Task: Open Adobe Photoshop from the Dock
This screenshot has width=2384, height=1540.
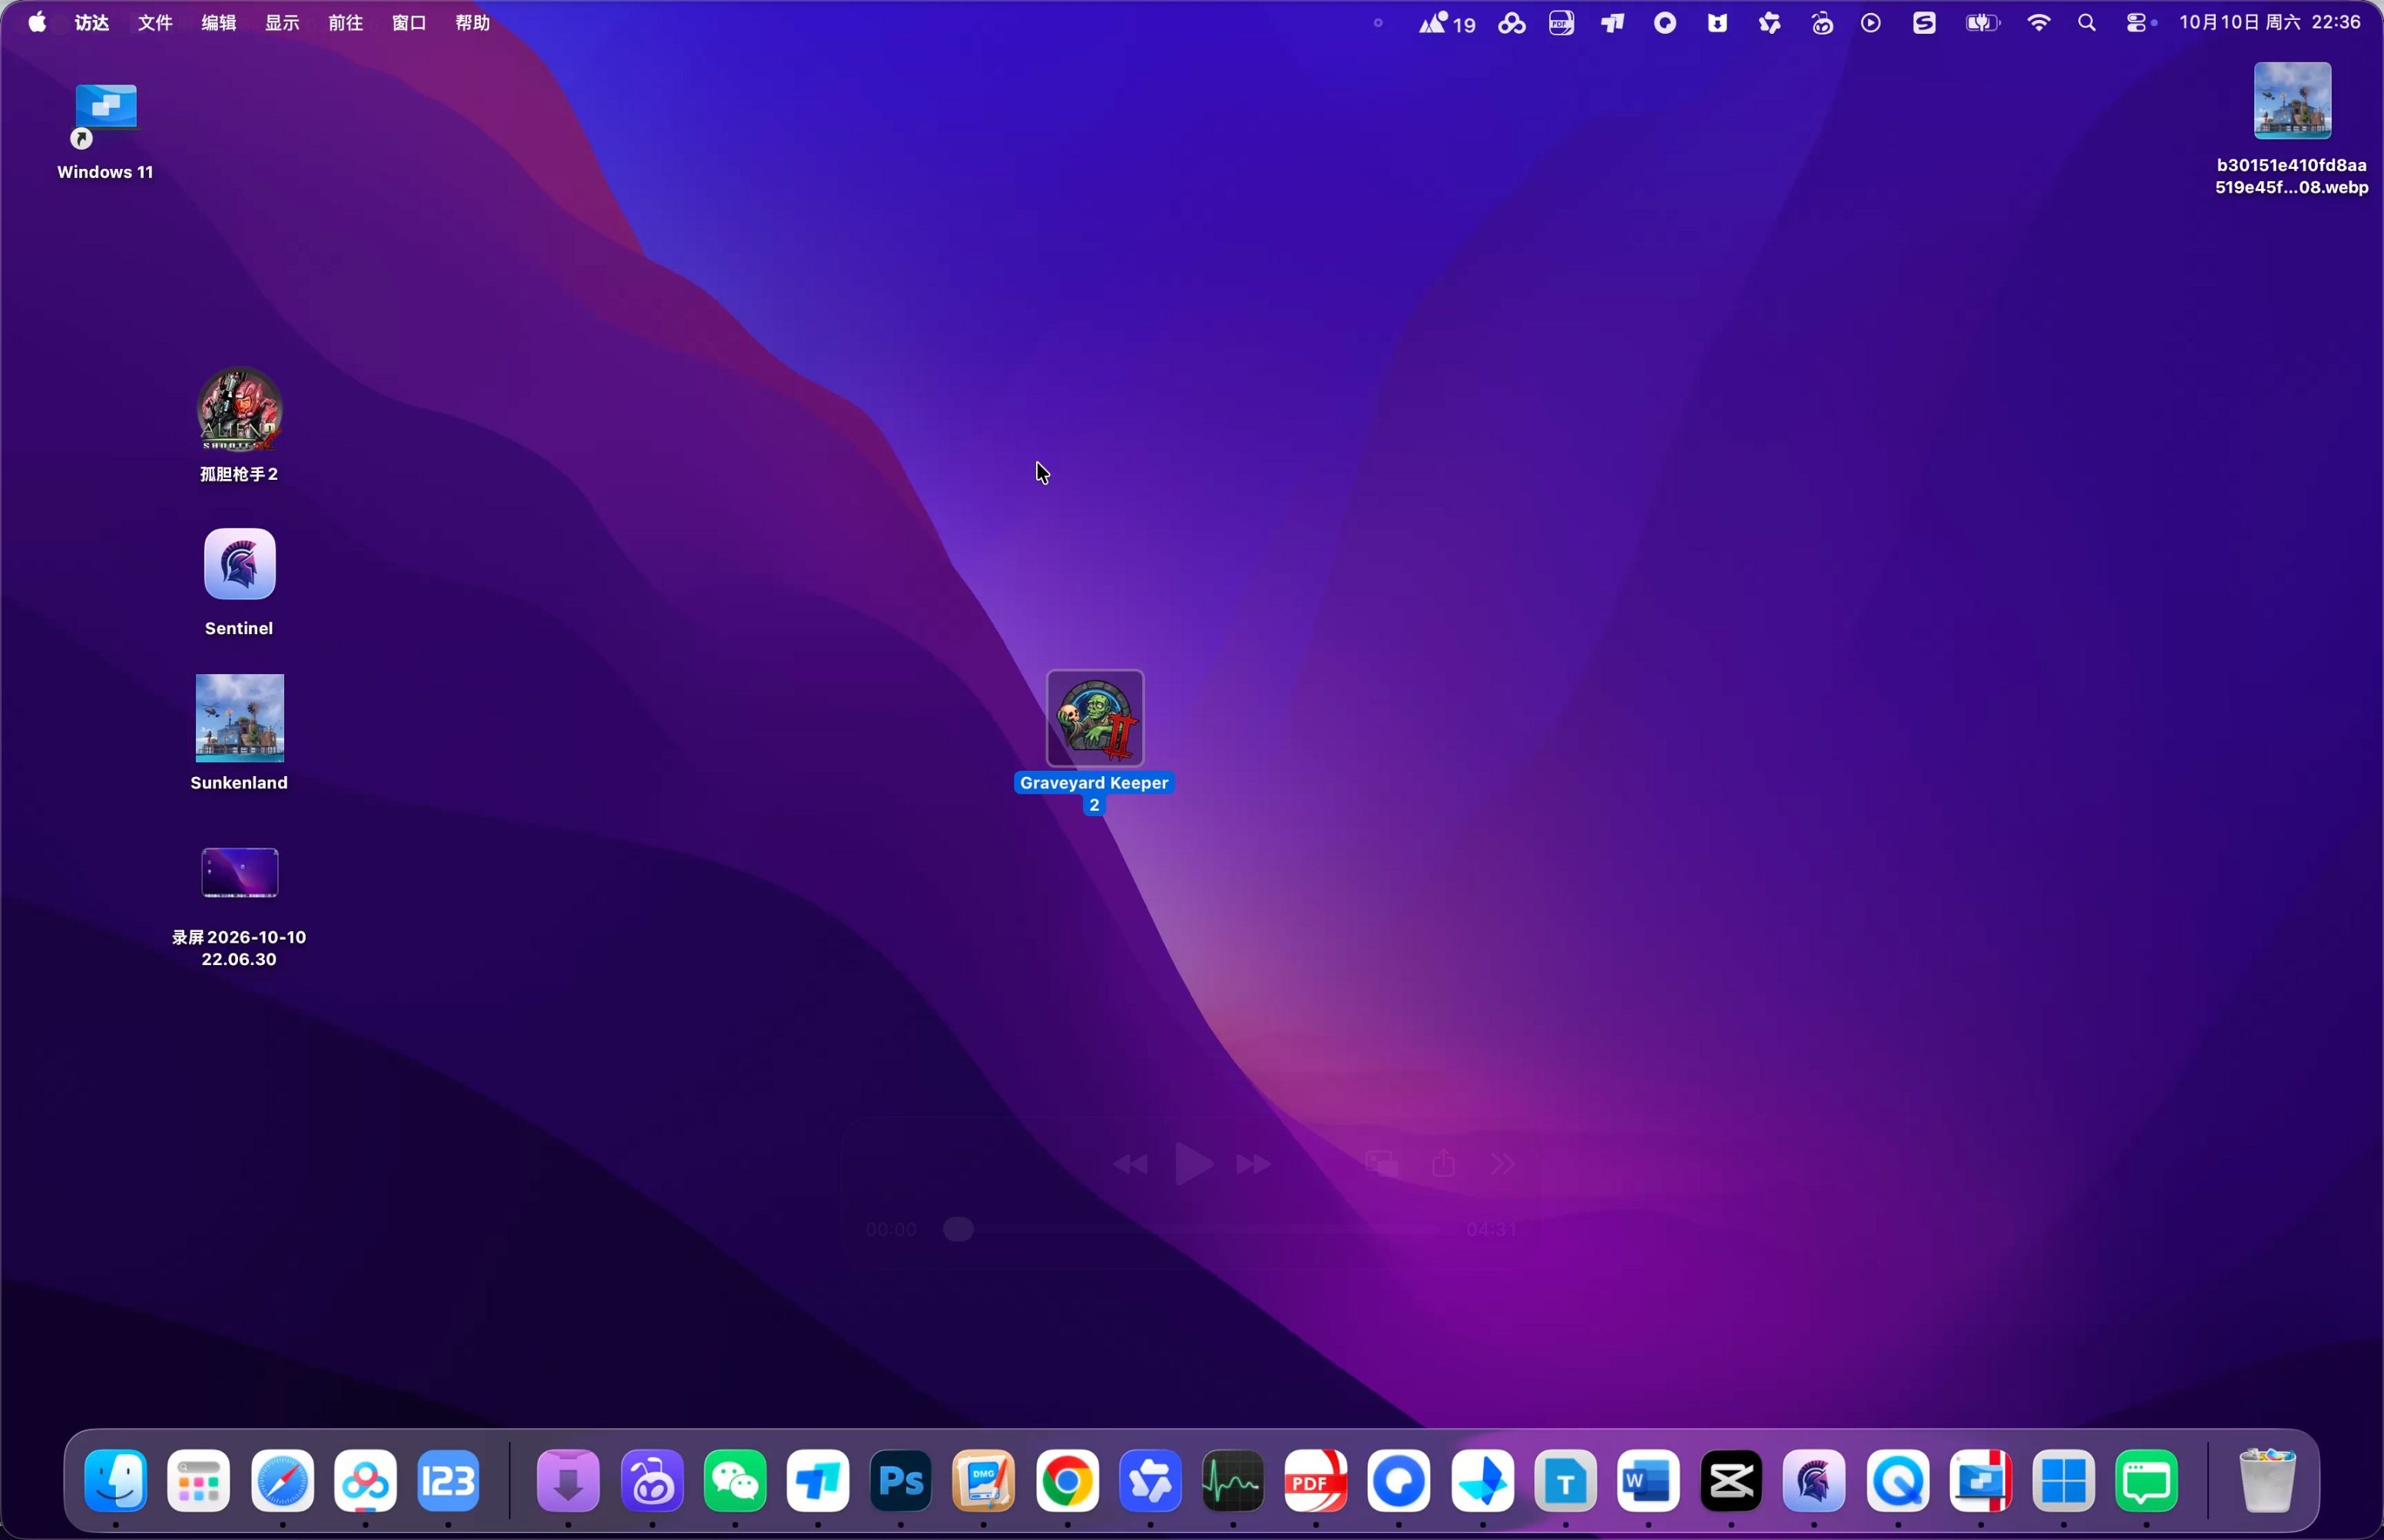Action: [900, 1481]
